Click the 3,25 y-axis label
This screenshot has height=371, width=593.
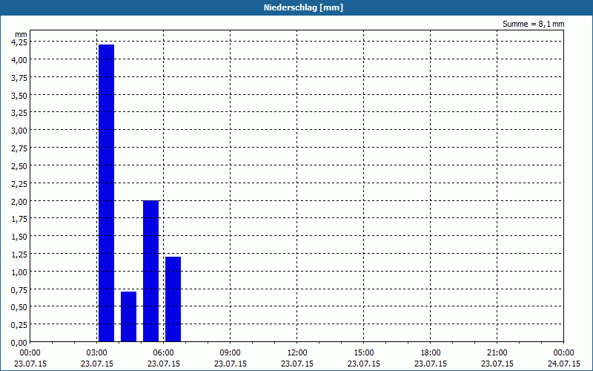point(19,113)
